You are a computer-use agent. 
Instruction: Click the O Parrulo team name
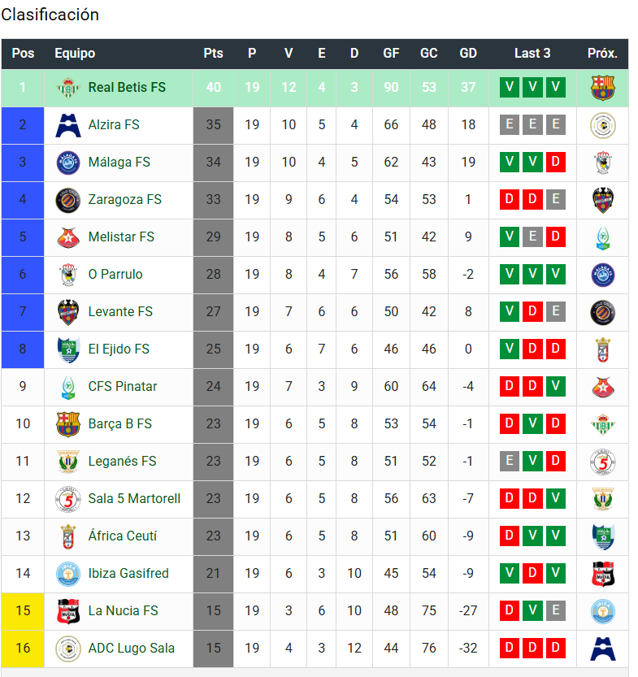click(x=115, y=274)
